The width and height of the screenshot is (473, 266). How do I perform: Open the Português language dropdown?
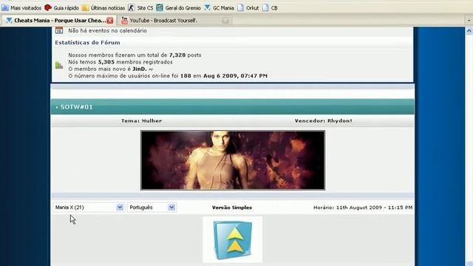[152, 208]
